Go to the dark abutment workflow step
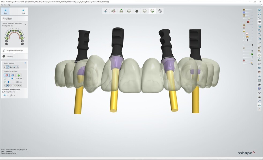The width and height of the screenshot is (263, 160). [137, 11]
